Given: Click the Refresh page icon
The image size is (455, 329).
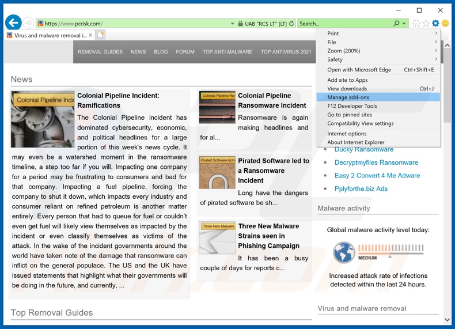Looking at the screenshot, I should [291, 24].
